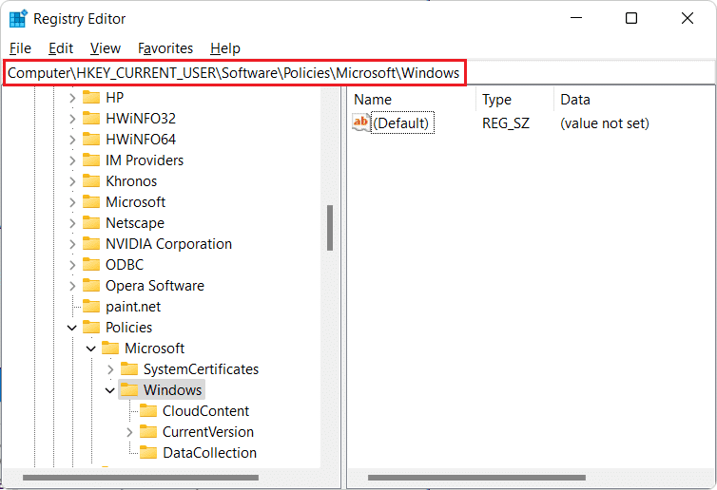Select the Khronos folder icon
The image size is (717, 490).
91,180
